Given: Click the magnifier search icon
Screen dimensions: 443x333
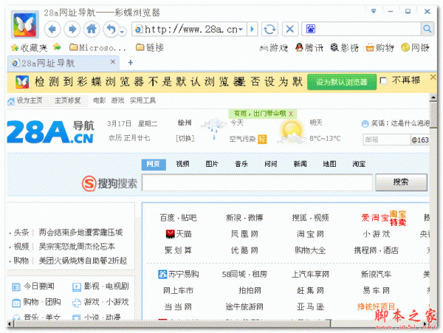Looking at the screenshot, I should (x=427, y=29).
